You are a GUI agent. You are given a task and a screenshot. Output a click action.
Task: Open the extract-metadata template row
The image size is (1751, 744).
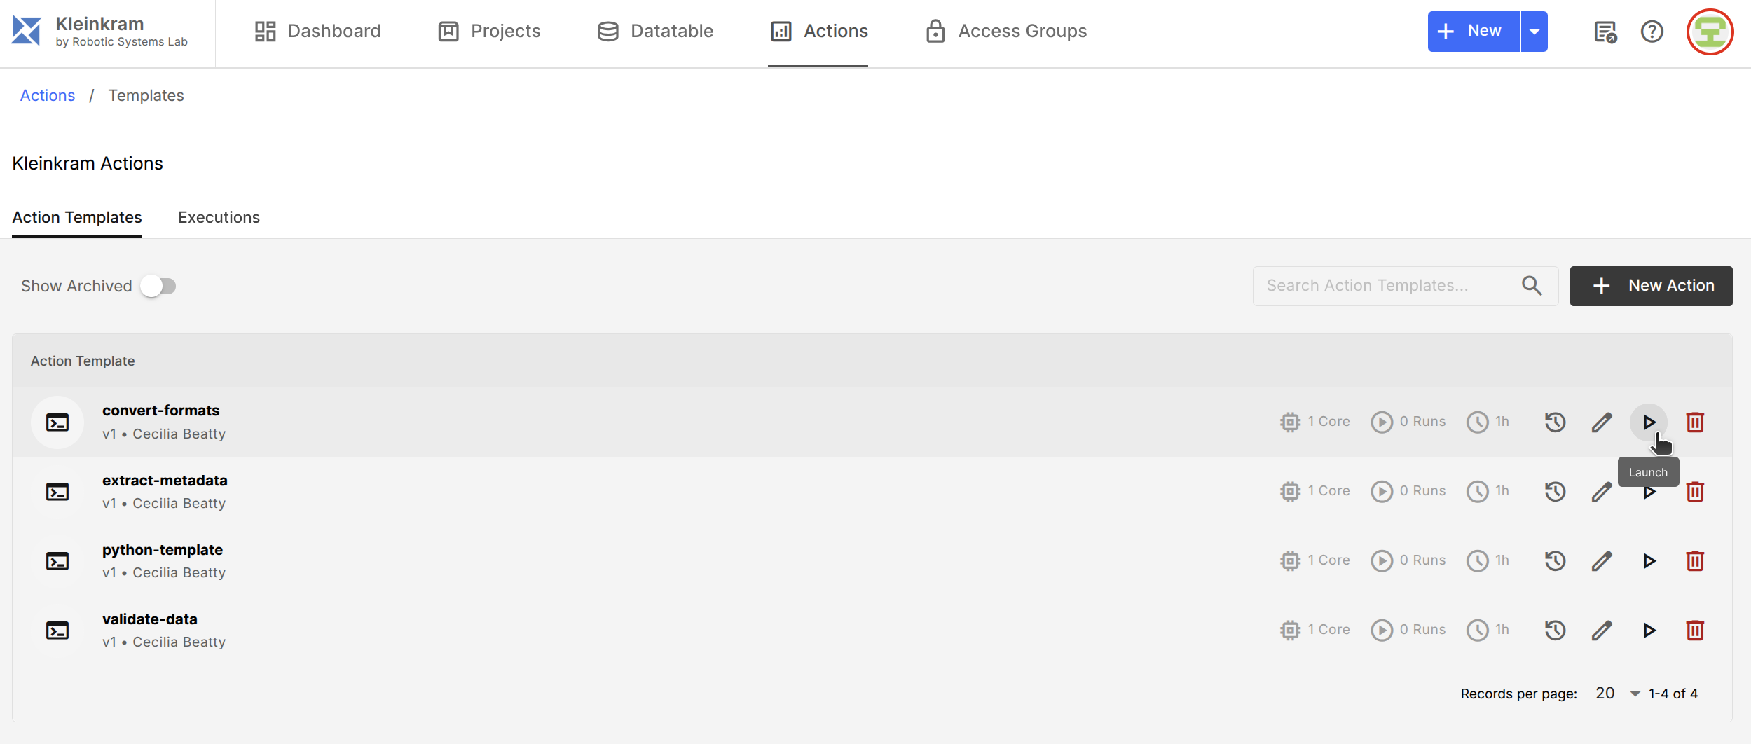click(x=165, y=481)
